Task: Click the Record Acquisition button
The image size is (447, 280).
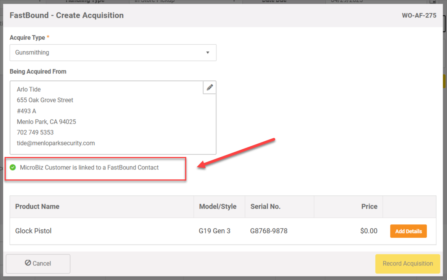Action: [408, 264]
